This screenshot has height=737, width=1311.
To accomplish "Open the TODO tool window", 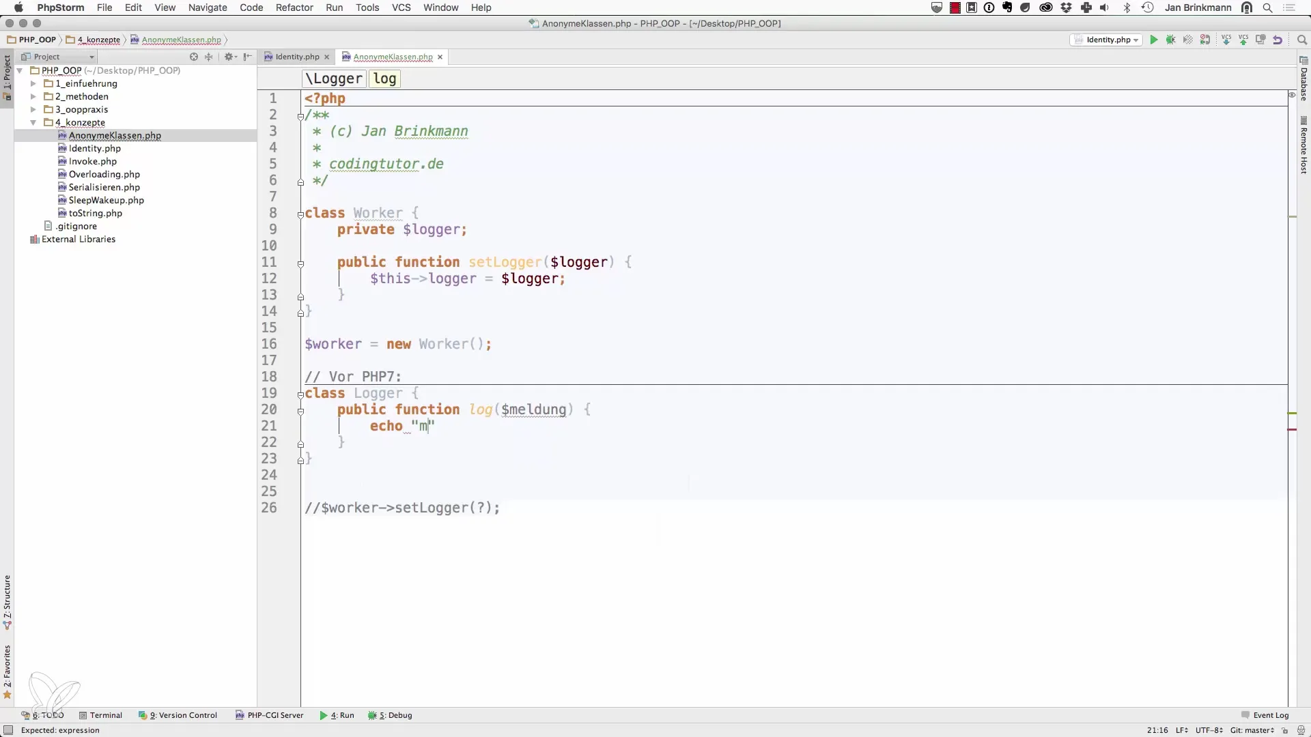I will [x=42, y=715].
